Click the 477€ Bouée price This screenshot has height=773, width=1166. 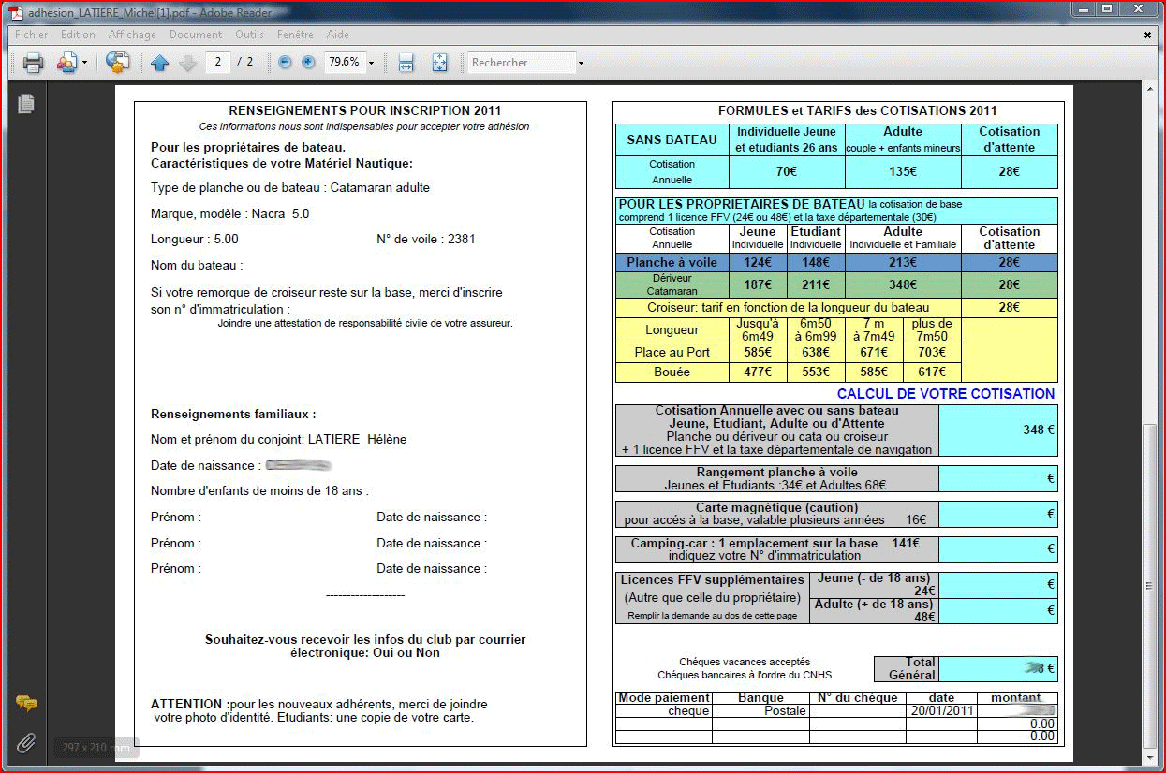(757, 372)
